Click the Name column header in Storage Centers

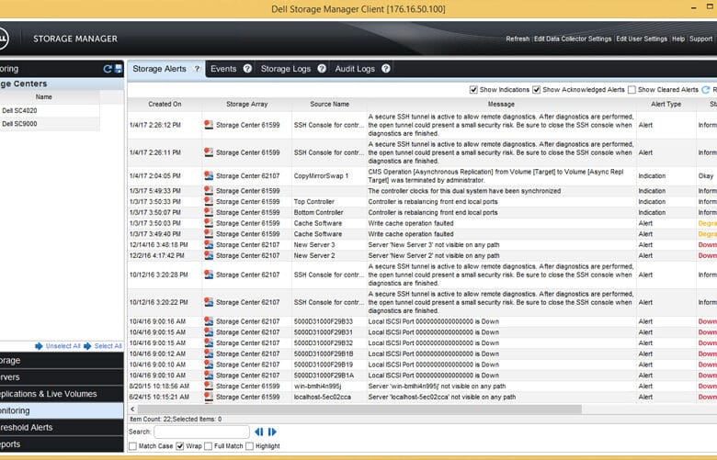tap(44, 96)
